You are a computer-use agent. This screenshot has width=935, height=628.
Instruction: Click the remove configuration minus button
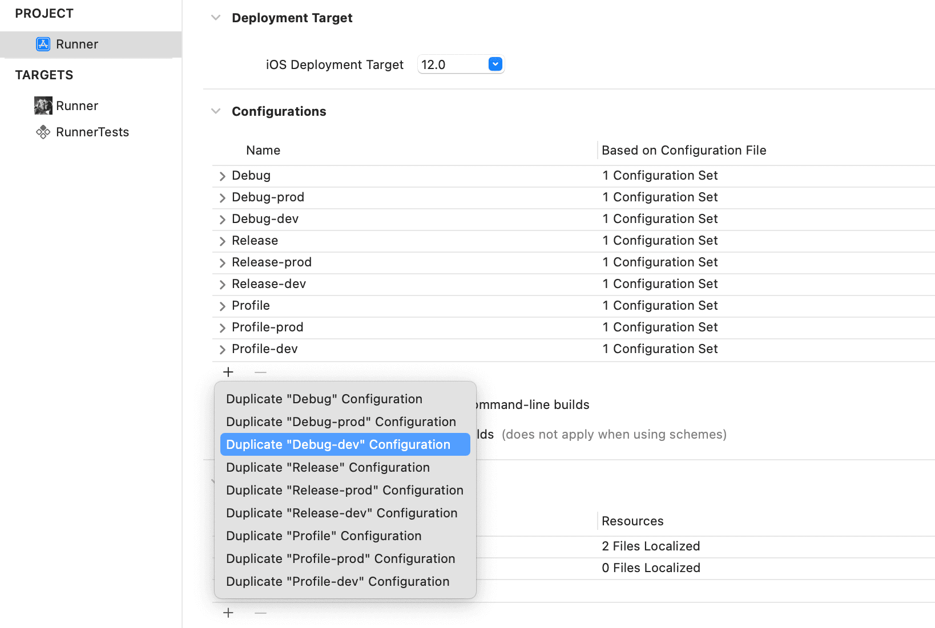261,372
